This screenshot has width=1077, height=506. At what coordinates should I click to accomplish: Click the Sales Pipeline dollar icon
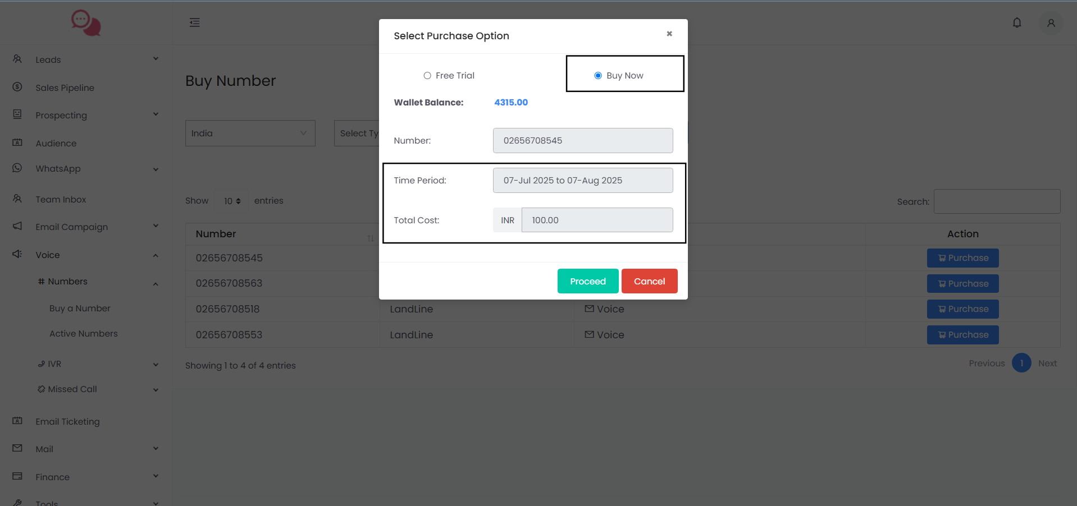(17, 87)
